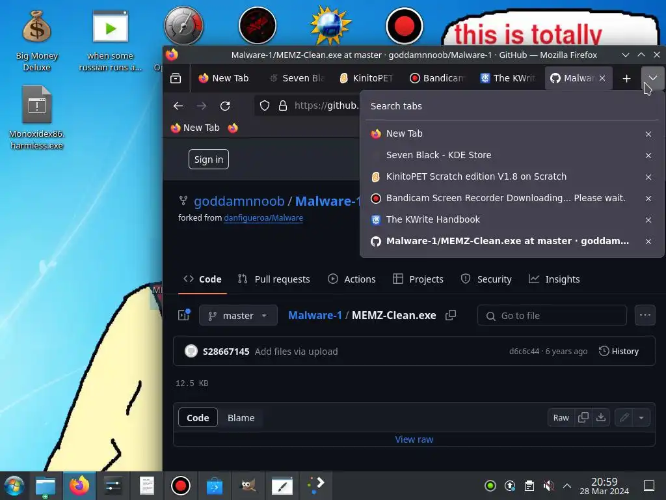
Task: Close KWrite Handbook entry in tab list
Action: click(x=648, y=220)
